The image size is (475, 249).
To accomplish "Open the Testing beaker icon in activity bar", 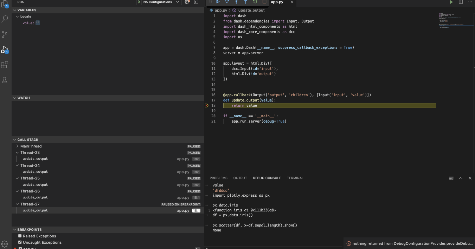I will 5,80.
